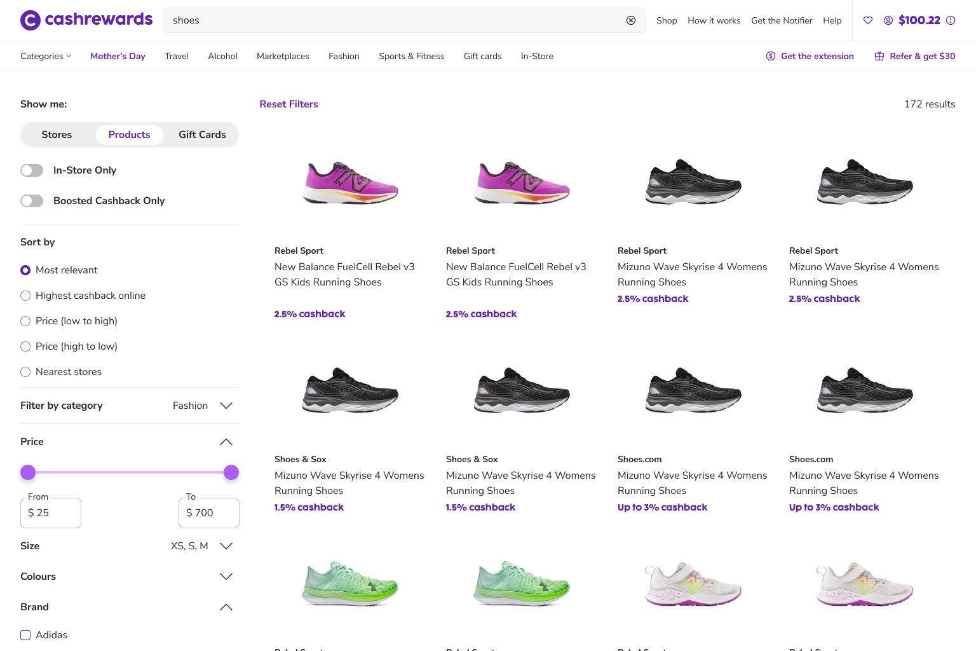976x651 pixels.
Task: Open the Cashrewards logo home link
Action: point(86,20)
